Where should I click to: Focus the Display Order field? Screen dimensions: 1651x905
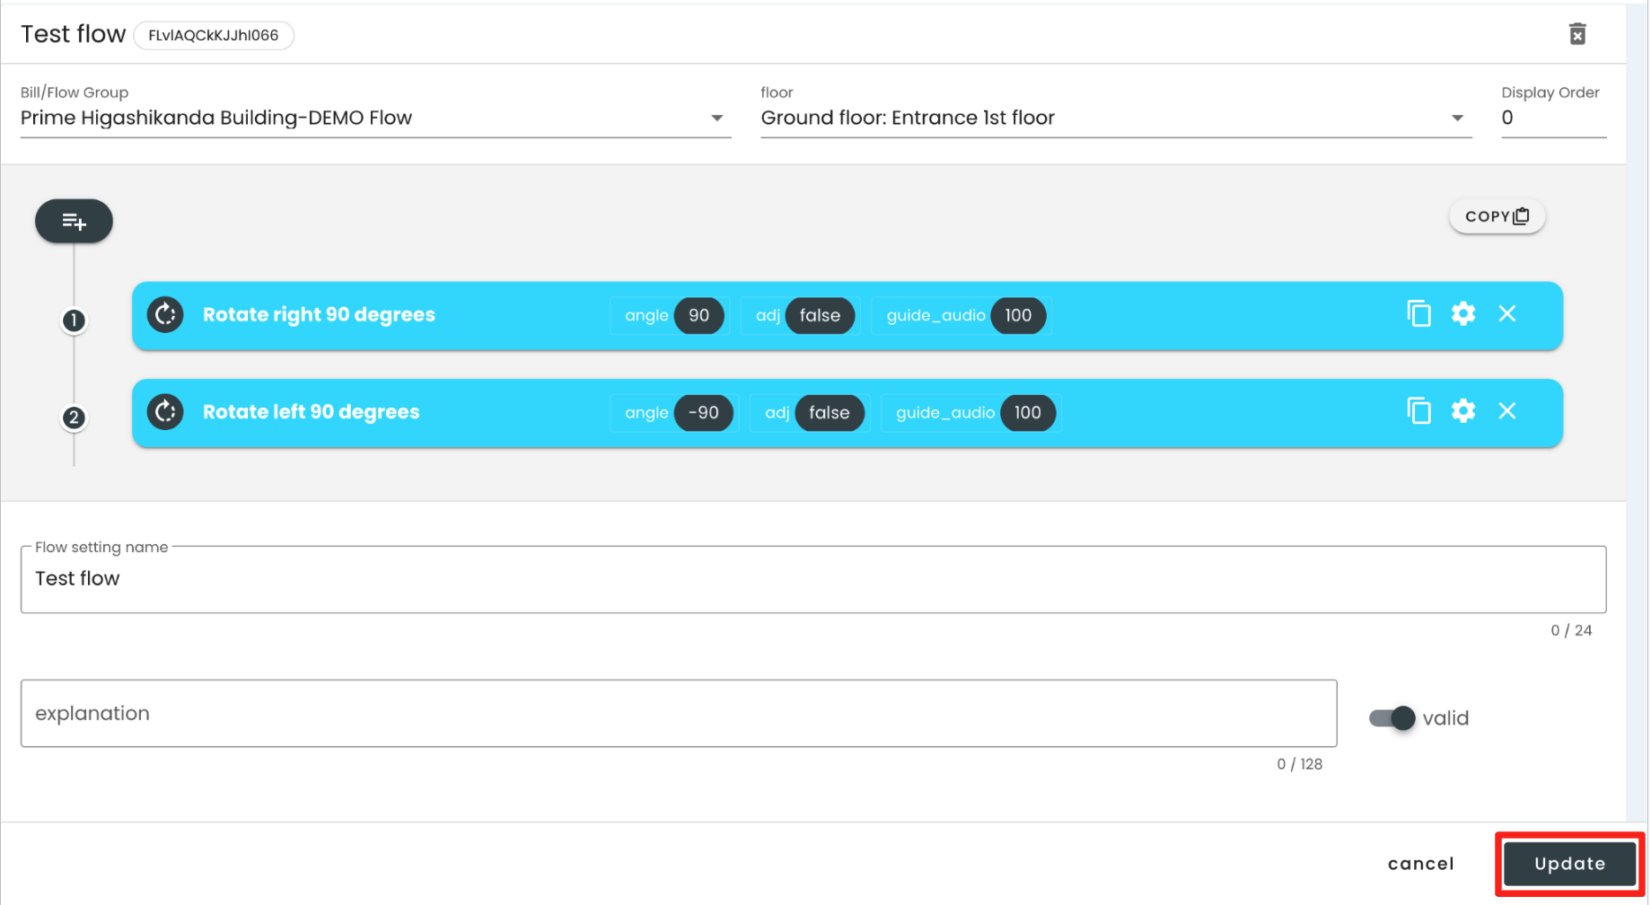[1553, 118]
